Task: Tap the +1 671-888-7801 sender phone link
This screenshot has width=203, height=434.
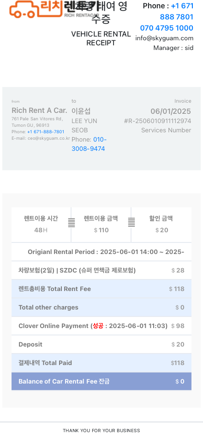Action: coord(46,132)
